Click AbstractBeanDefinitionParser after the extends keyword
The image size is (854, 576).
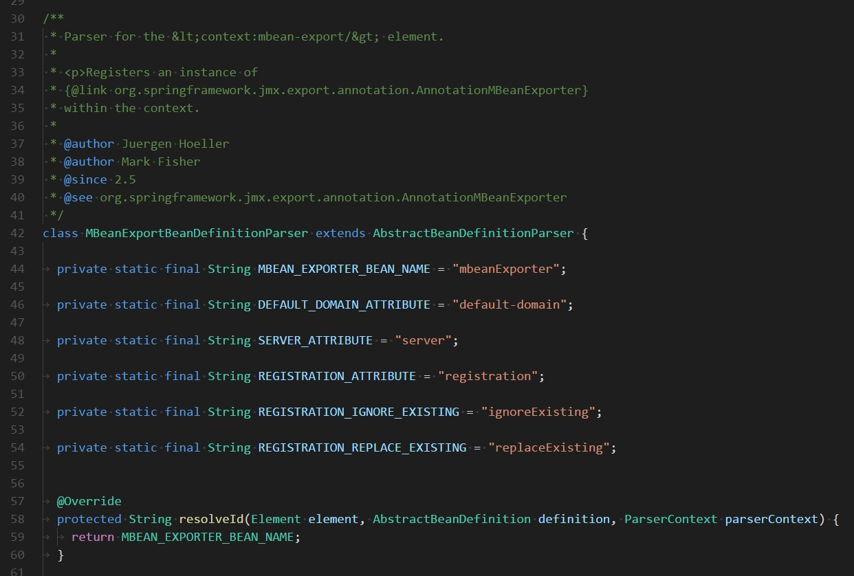[x=473, y=233]
